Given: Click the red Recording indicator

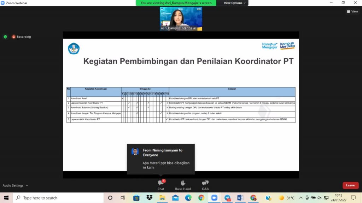Looking at the screenshot, I should coord(22,37).
